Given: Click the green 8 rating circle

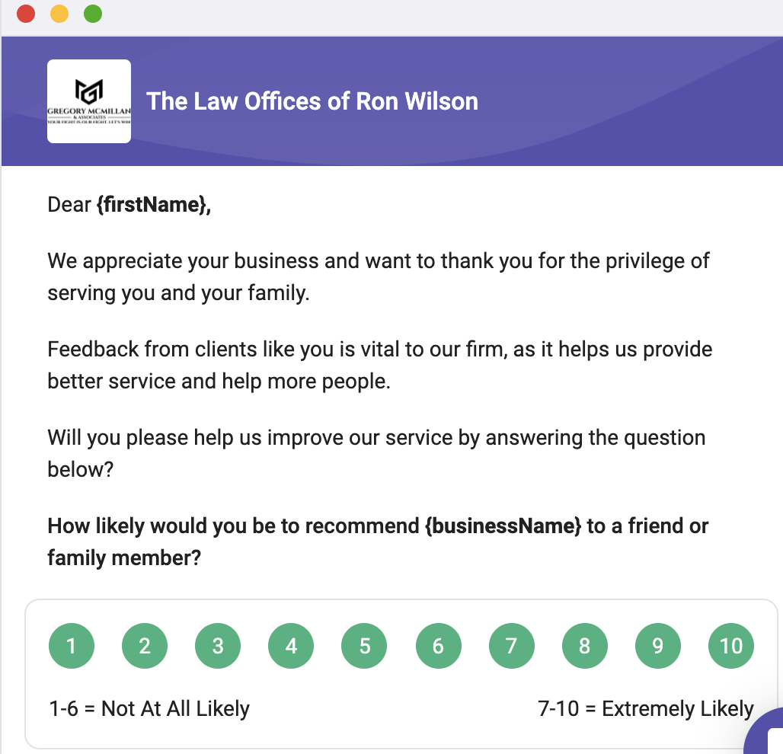Looking at the screenshot, I should coord(584,646).
